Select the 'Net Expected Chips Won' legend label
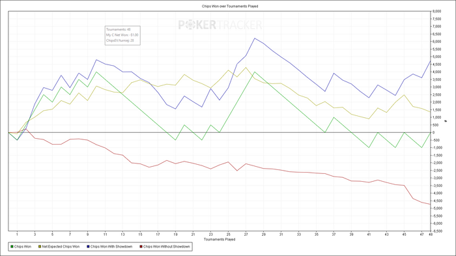This screenshot has height=256, width=456. pos(61,247)
